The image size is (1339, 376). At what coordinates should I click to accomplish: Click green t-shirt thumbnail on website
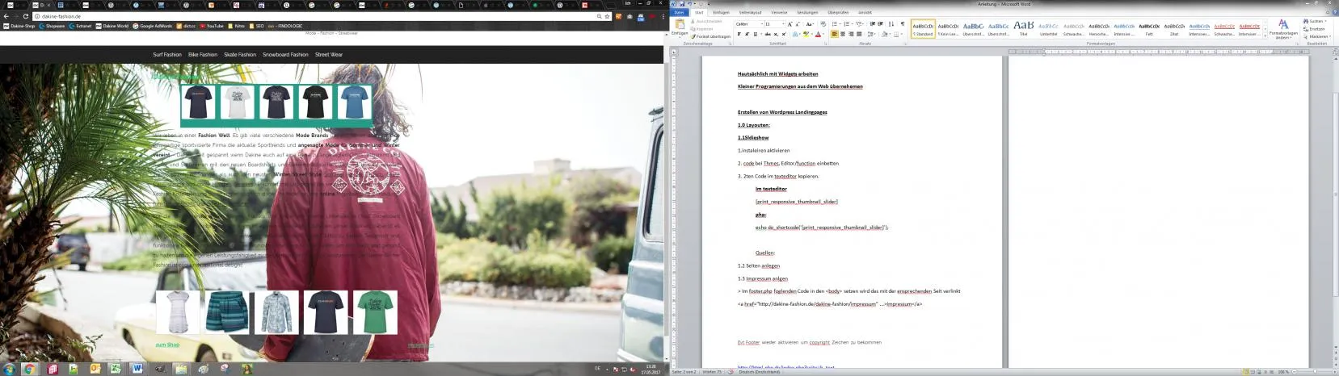(376, 312)
